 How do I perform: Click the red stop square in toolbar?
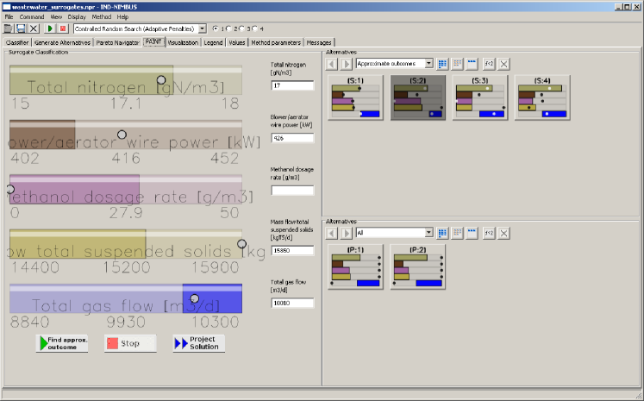click(x=63, y=28)
